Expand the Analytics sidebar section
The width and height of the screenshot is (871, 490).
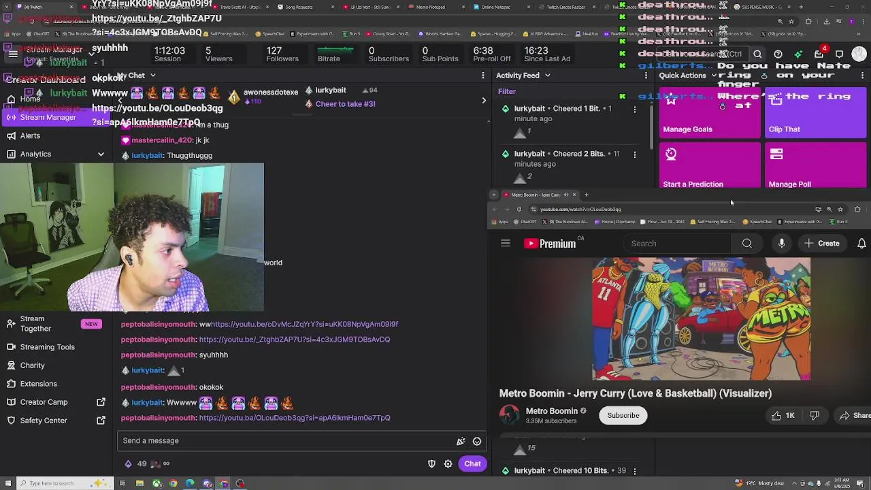(101, 154)
